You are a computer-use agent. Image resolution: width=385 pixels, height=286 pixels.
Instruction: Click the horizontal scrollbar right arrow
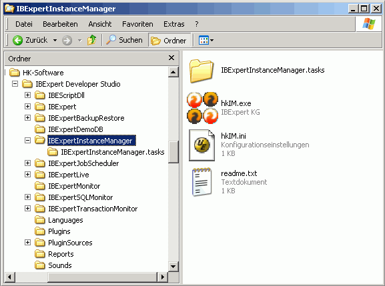(162, 277)
